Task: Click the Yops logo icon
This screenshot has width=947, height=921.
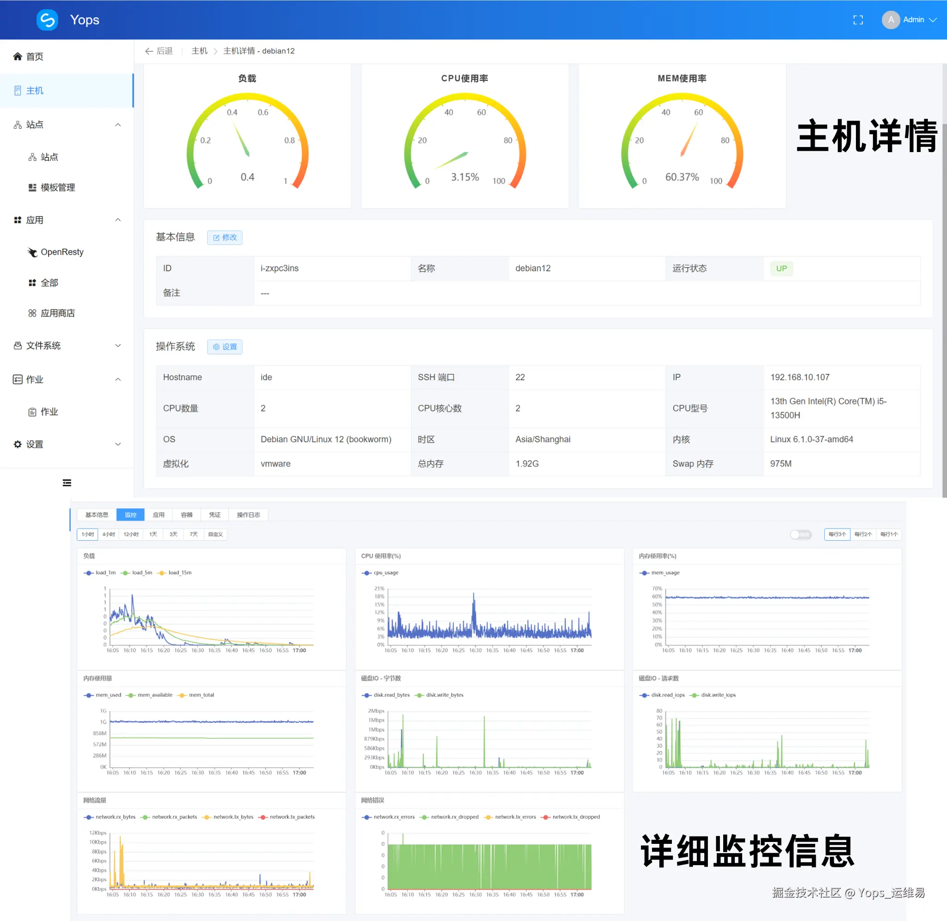Action: [48, 20]
